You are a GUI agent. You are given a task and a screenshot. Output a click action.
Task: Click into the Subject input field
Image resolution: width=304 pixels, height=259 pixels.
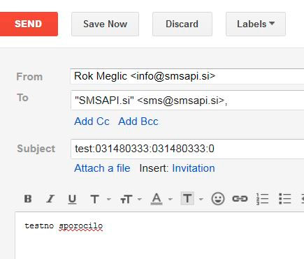pyautogui.click(x=187, y=149)
